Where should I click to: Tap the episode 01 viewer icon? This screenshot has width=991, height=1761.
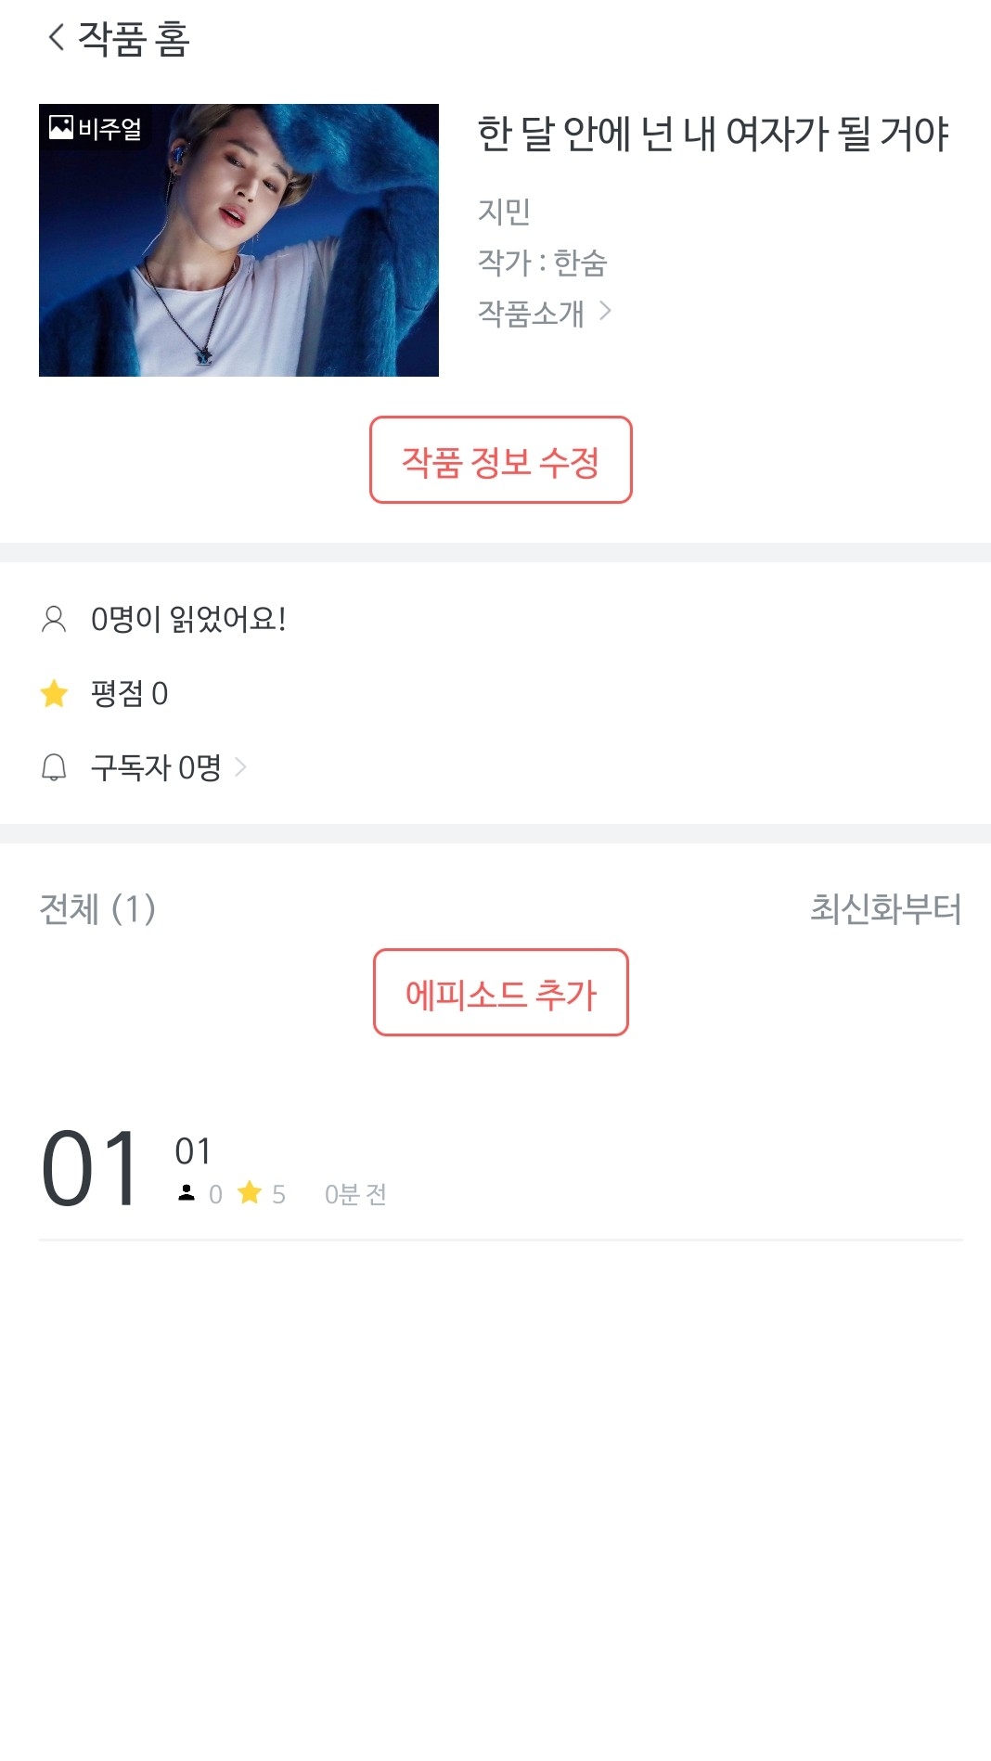tap(187, 1193)
